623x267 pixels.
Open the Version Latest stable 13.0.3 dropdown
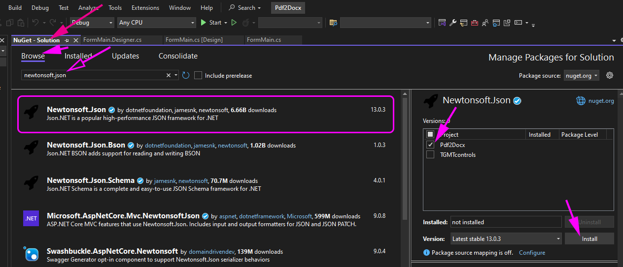pyautogui.click(x=506, y=238)
